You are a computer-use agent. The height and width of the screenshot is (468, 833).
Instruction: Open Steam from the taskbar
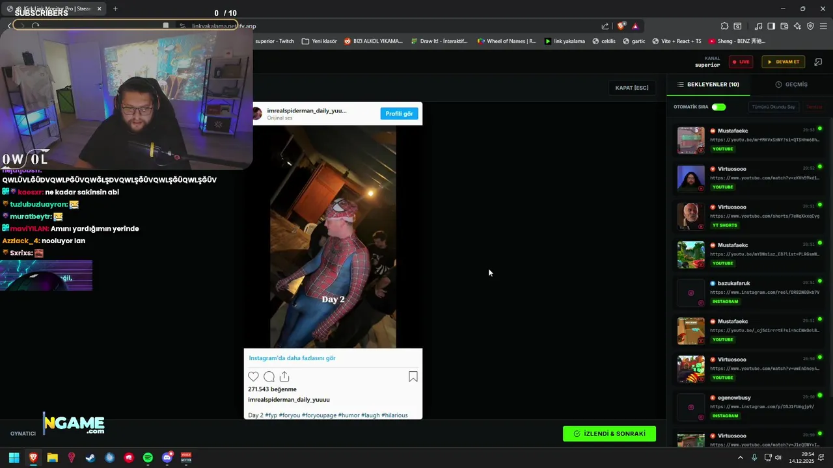click(90, 458)
